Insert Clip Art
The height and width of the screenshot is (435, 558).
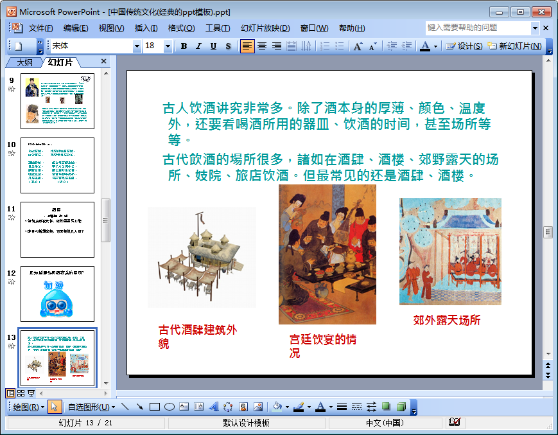243,407
